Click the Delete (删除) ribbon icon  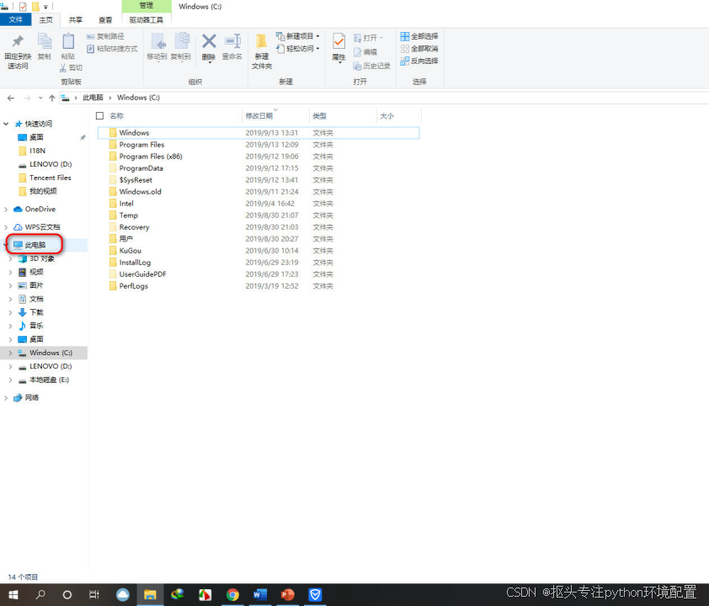209,46
